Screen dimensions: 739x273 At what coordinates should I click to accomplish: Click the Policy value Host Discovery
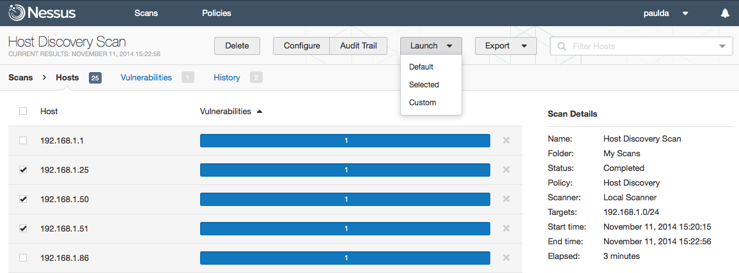point(632,183)
